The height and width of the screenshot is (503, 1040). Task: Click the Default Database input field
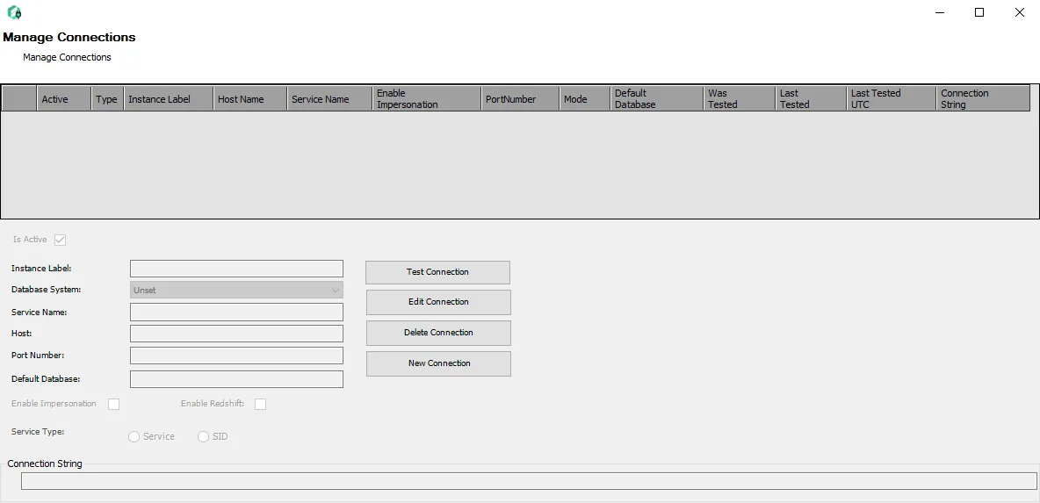pos(237,379)
